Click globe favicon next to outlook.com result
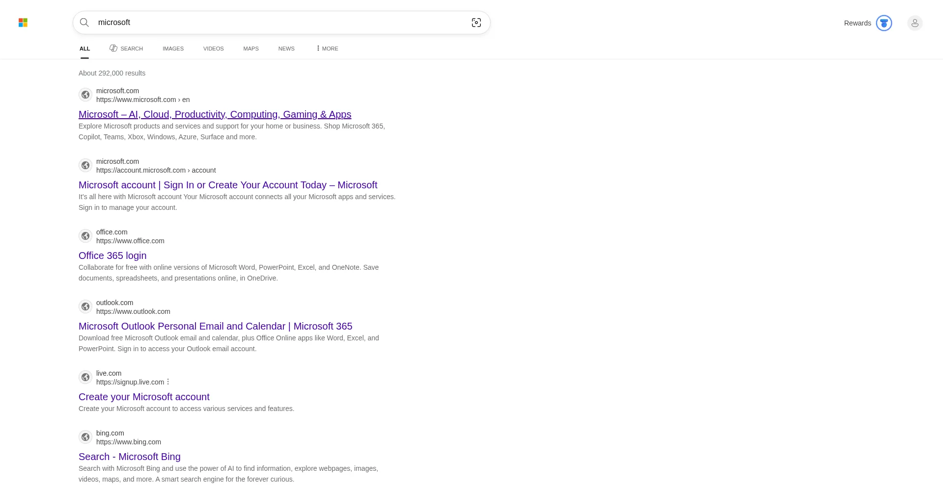 point(85,307)
